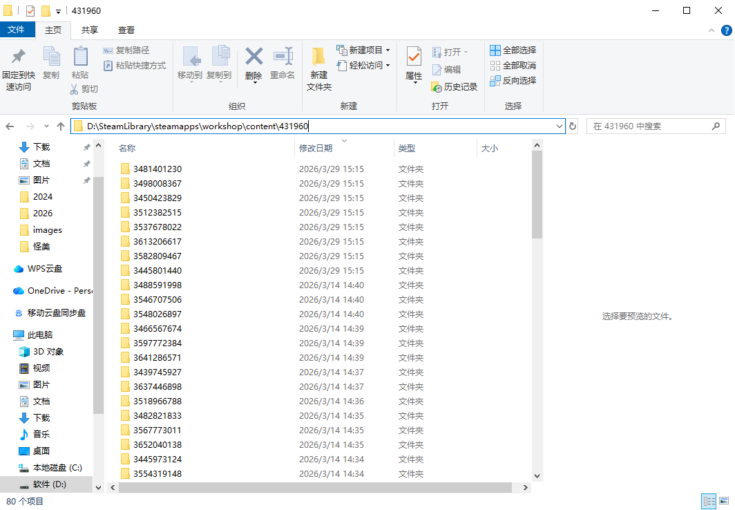
Task: Click the search box for 431960
Action: tap(649, 126)
